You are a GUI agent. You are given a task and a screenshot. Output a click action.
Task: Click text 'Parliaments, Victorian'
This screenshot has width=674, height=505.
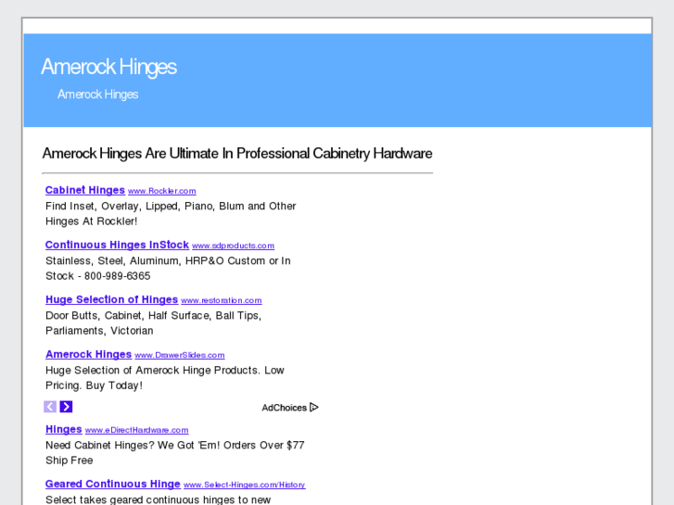99,331
